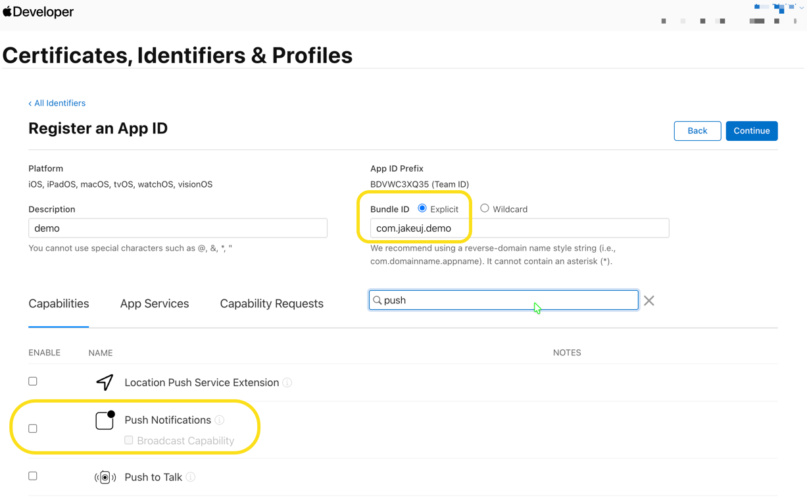Click the Push Notifications badge icon
This screenshot has width=807, height=502.
(105, 420)
